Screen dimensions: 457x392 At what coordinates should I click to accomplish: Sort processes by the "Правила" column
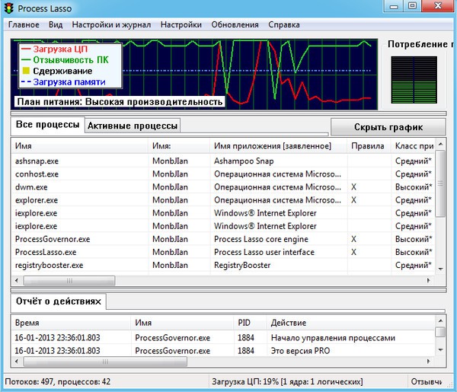click(368, 145)
